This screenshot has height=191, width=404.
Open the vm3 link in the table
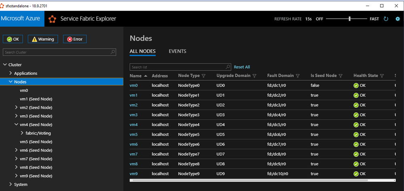coord(133,115)
